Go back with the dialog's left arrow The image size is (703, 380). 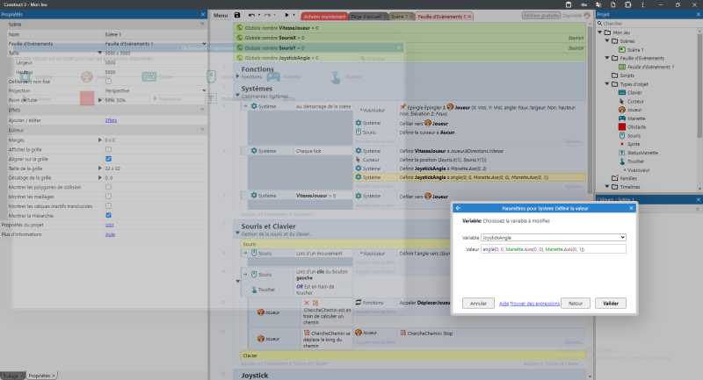click(458, 208)
